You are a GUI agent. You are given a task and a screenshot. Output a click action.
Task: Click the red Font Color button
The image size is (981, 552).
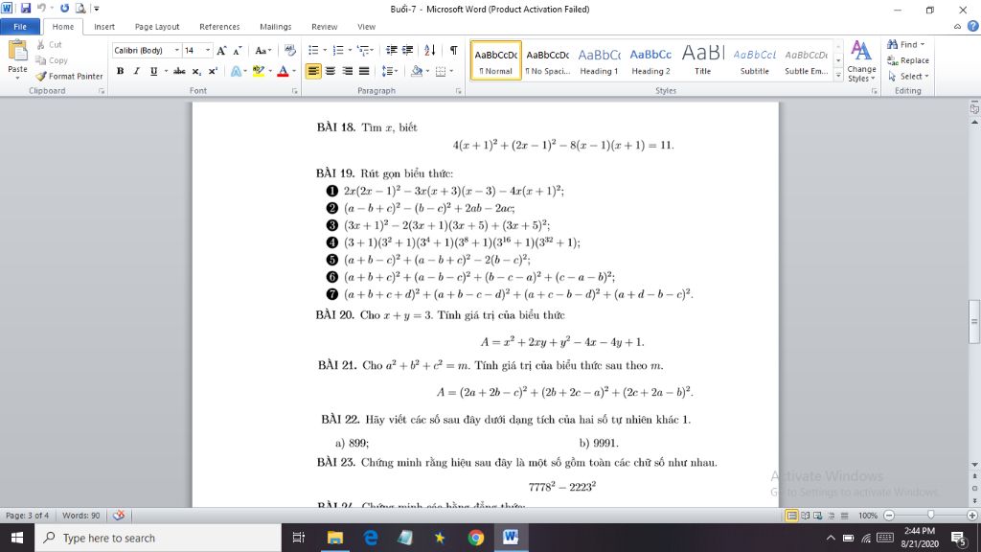point(283,71)
